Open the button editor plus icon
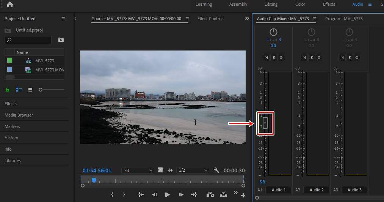 pyautogui.click(x=243, y=196)
